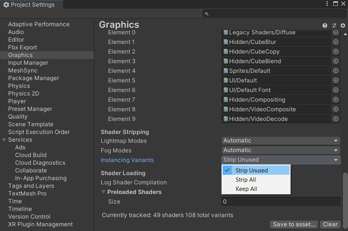Image resolution: width=348 pixels, height=231 pixels.
Task: Open the Lightmap Modes dropdown
Action: pyautogui.click(x=281, y=140)
